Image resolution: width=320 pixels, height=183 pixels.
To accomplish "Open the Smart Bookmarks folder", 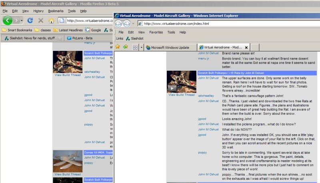I will point(17,30).
